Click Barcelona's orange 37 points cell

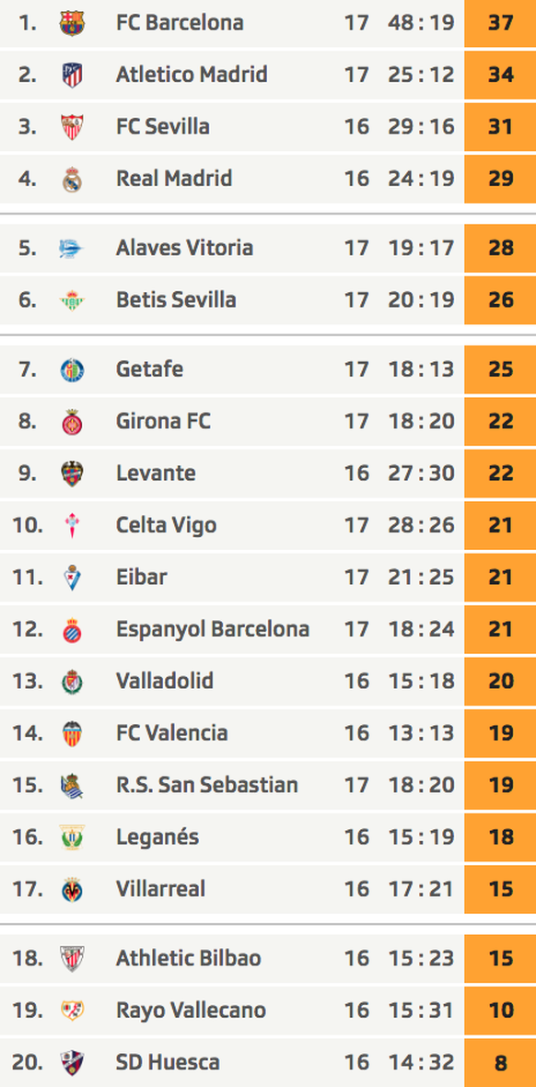pyautogui.click(x=500, y=23)
